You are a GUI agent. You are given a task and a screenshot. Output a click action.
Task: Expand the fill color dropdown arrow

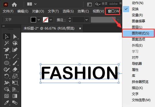39,20
